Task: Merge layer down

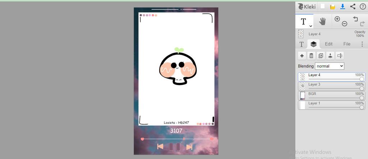Action: [330, 56]
